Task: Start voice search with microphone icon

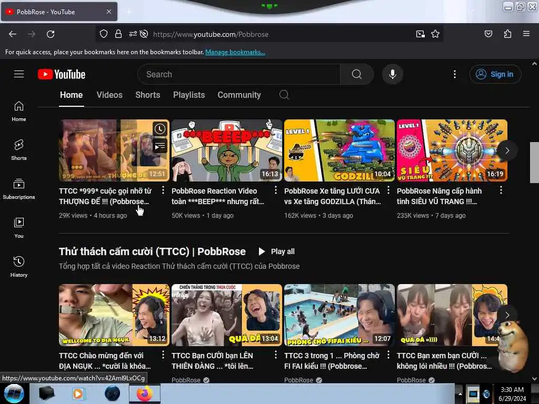Action: pos(393,74)
